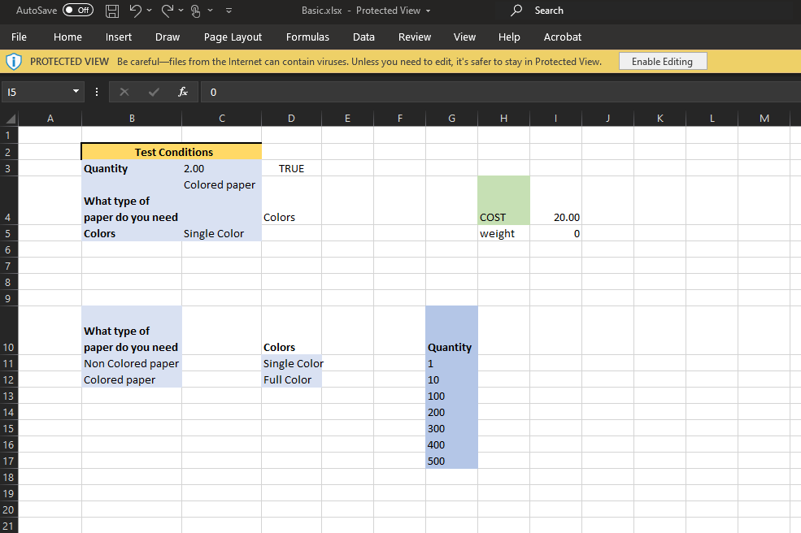Select the Single Color cell in row 11
Screen dimensions: 801x533
(291, 363)
